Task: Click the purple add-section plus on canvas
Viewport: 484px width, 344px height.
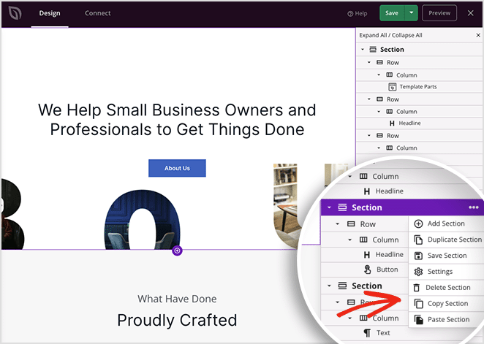Action: (x=177, y=251)
